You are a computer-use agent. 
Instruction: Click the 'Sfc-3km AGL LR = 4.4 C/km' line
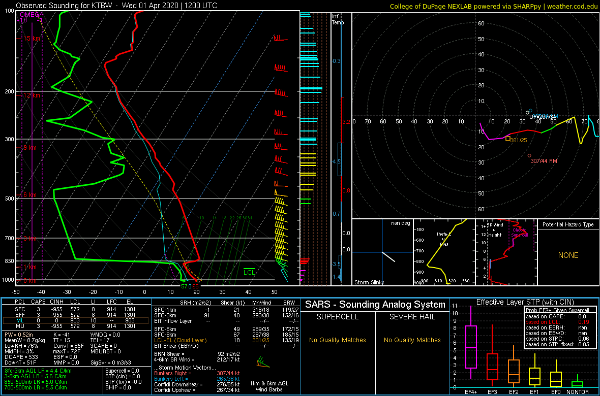point(38,372)
